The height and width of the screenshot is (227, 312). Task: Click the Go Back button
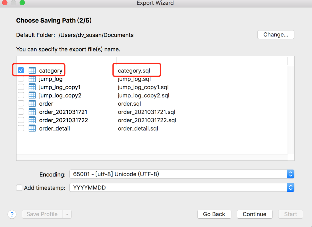(x=214, y=214)
